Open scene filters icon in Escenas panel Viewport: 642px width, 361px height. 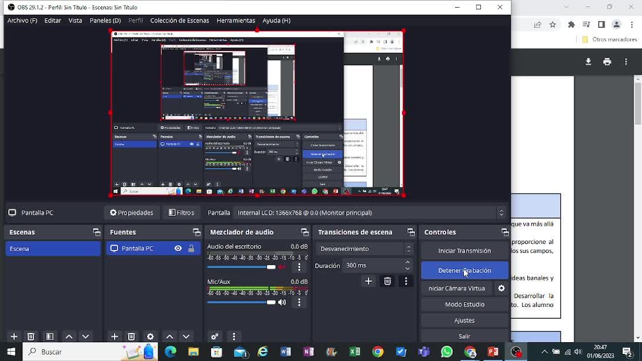[x=50, y=336]
